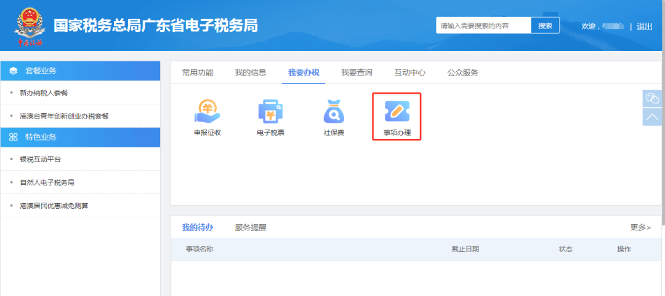Open 新办纳税人套餐 in sidebar

44,93
